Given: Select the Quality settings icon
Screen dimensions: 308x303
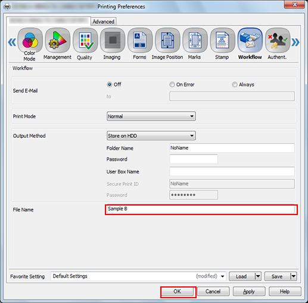Looking at the screenshot, I should (x=85, y=40).
